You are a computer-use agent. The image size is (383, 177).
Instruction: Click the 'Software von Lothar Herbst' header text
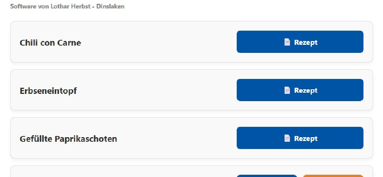[51, 7]
